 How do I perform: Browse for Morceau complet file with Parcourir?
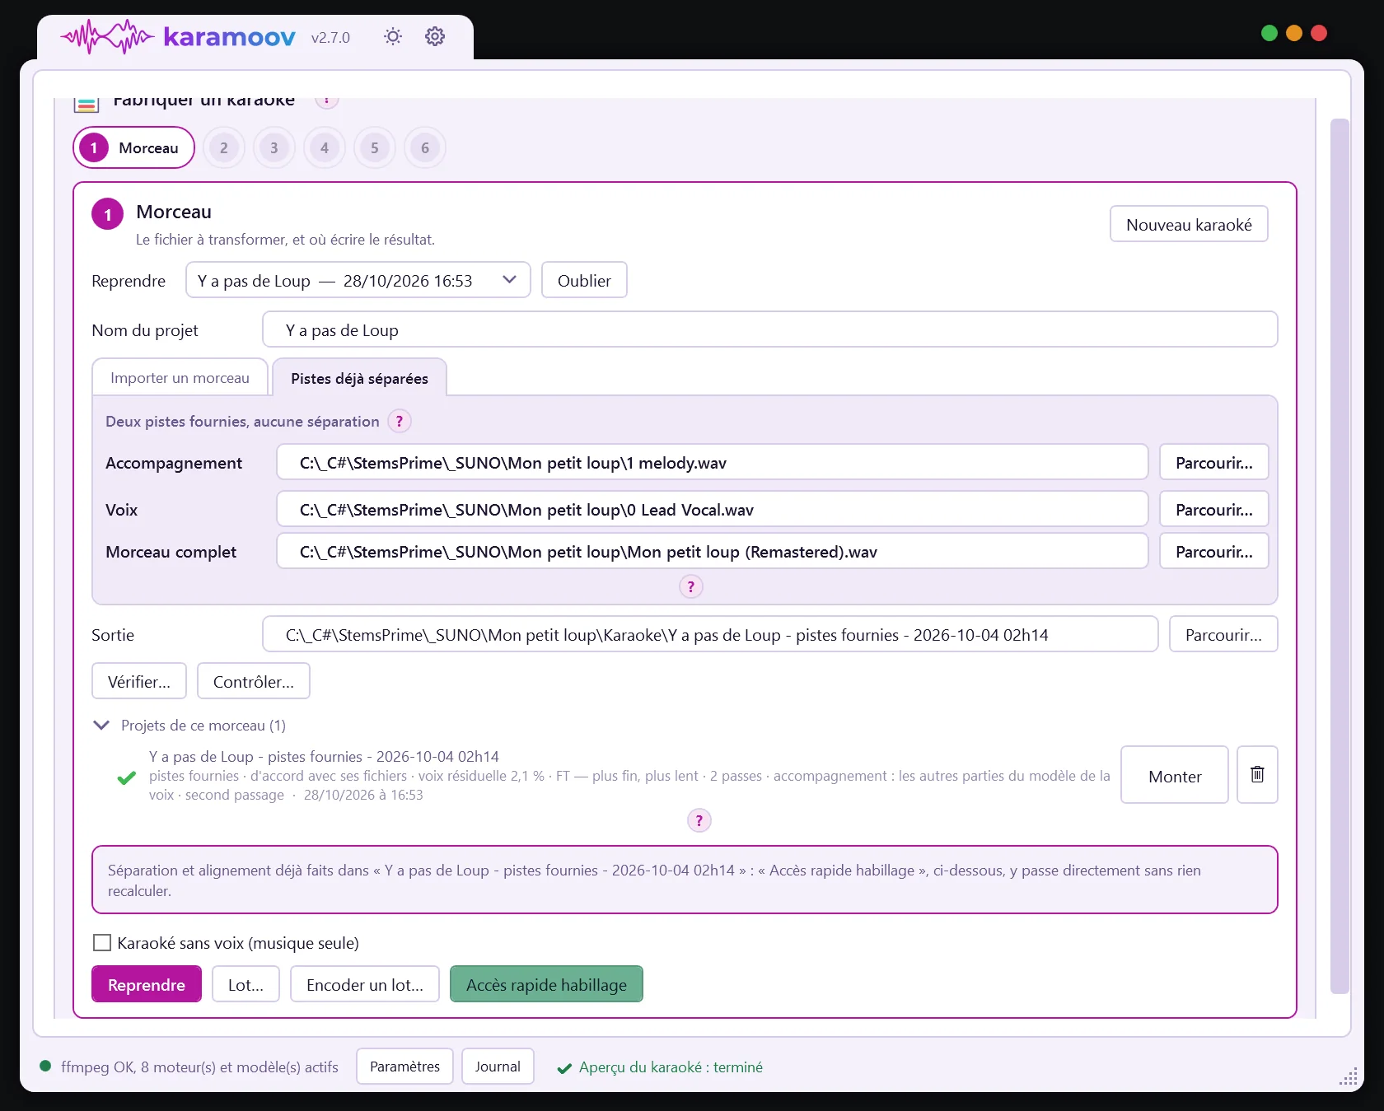[1213, 551]
